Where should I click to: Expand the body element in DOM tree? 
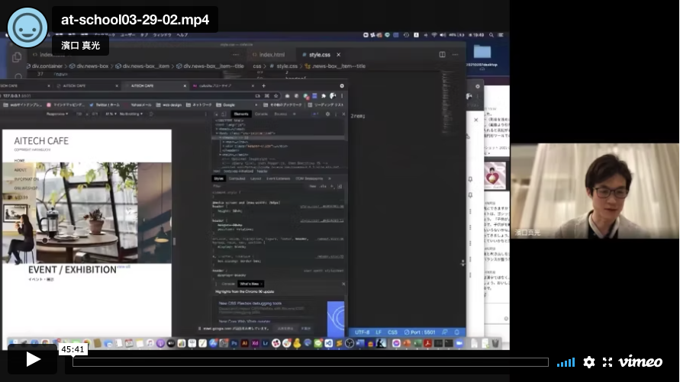(218, 133)
